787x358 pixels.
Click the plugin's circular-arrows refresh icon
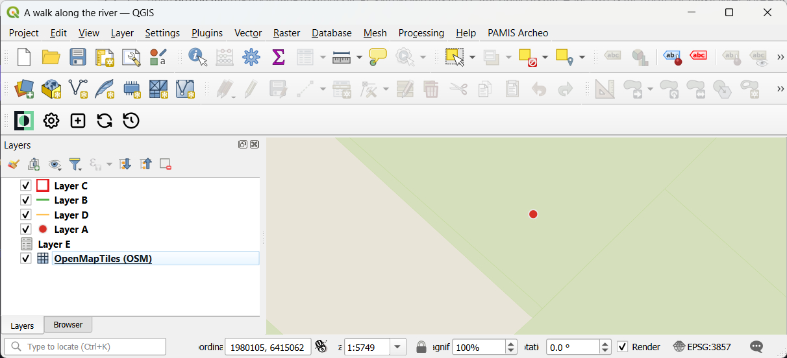point(105,121)
